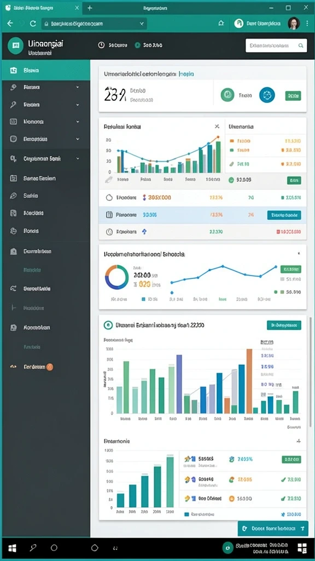Open the browser kebab menu

pos(307,24)
